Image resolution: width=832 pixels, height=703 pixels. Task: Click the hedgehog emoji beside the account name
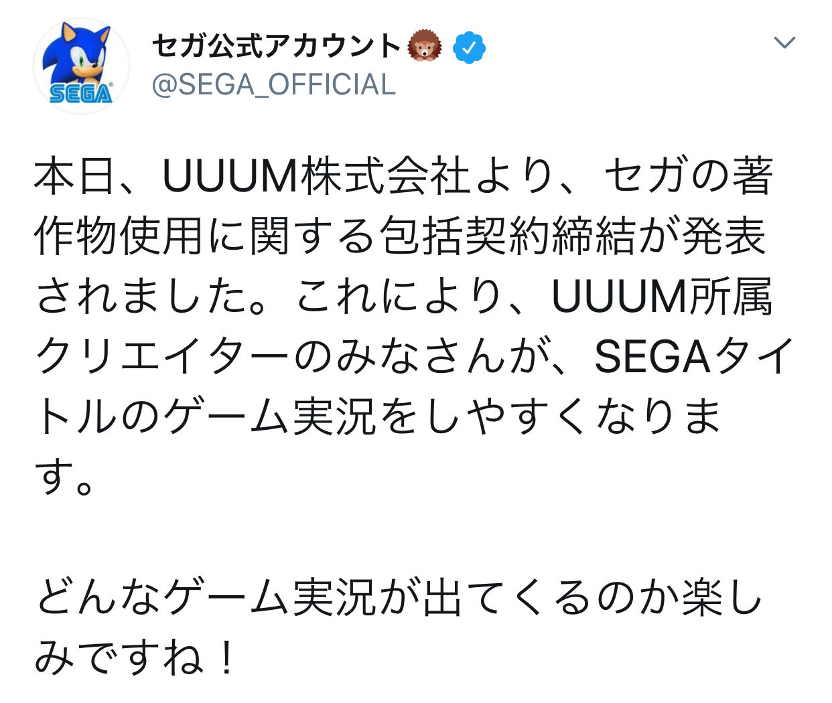coord(425,46)
